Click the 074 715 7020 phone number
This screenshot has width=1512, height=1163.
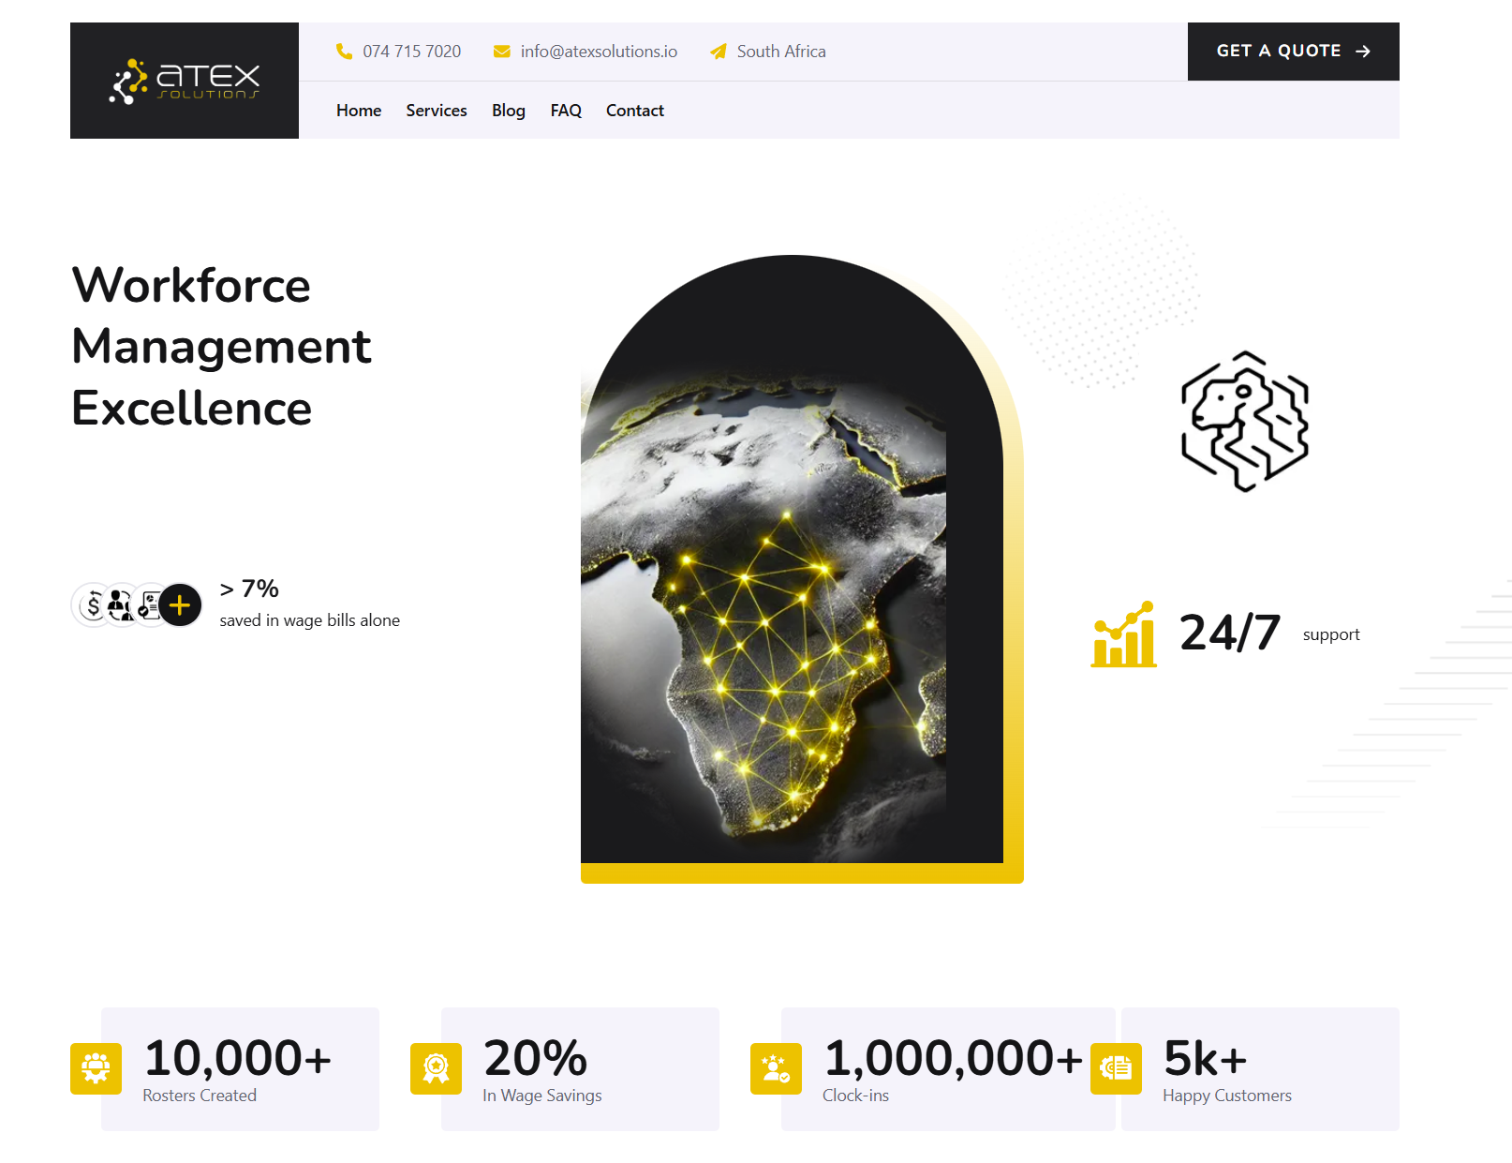[x=412, y=52]
